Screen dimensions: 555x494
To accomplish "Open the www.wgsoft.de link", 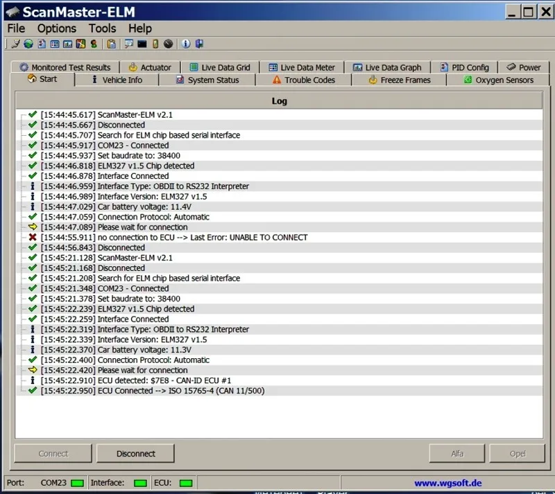I will click(447, 483).
